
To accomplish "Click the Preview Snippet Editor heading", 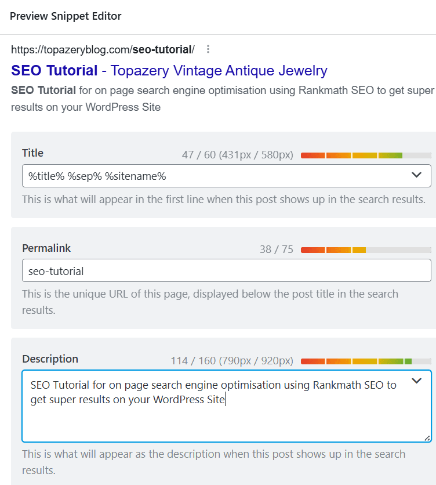I will (66, 16).
